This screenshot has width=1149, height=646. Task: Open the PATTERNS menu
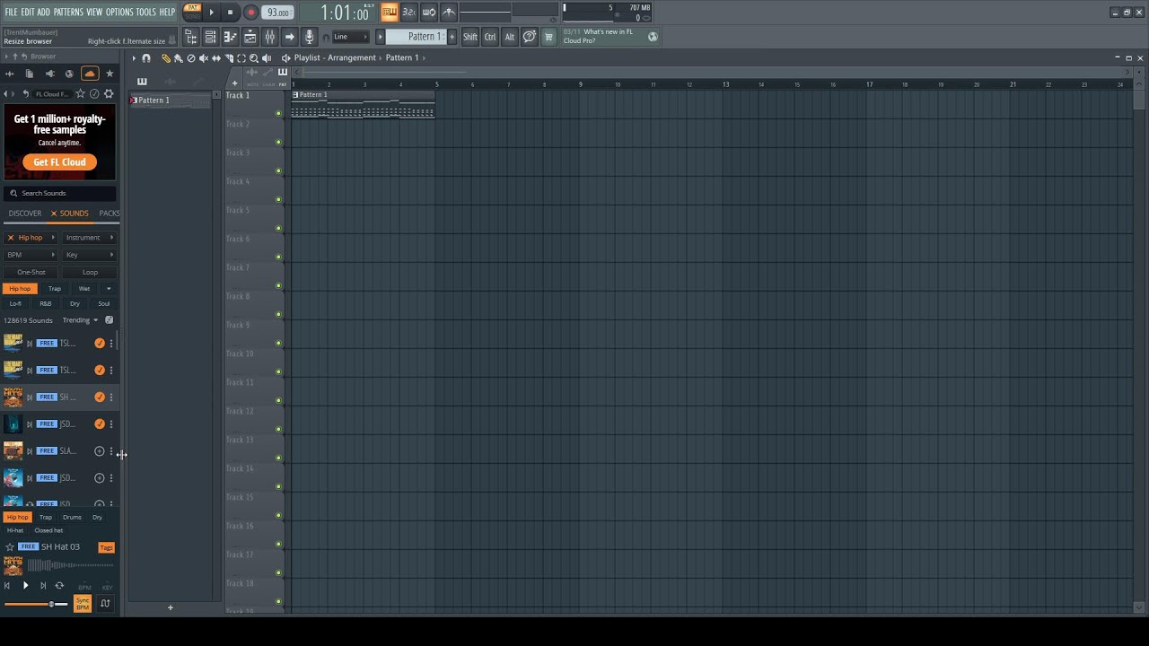68,12
